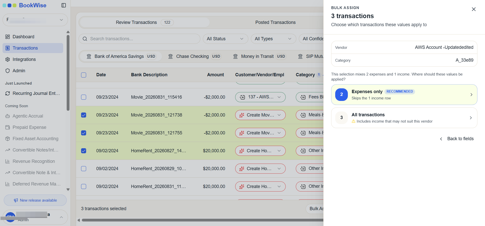Click the horizontal table scrollbar
This screenshot has width=485, height=226.
pyautogui.click(x=202, y=220)
